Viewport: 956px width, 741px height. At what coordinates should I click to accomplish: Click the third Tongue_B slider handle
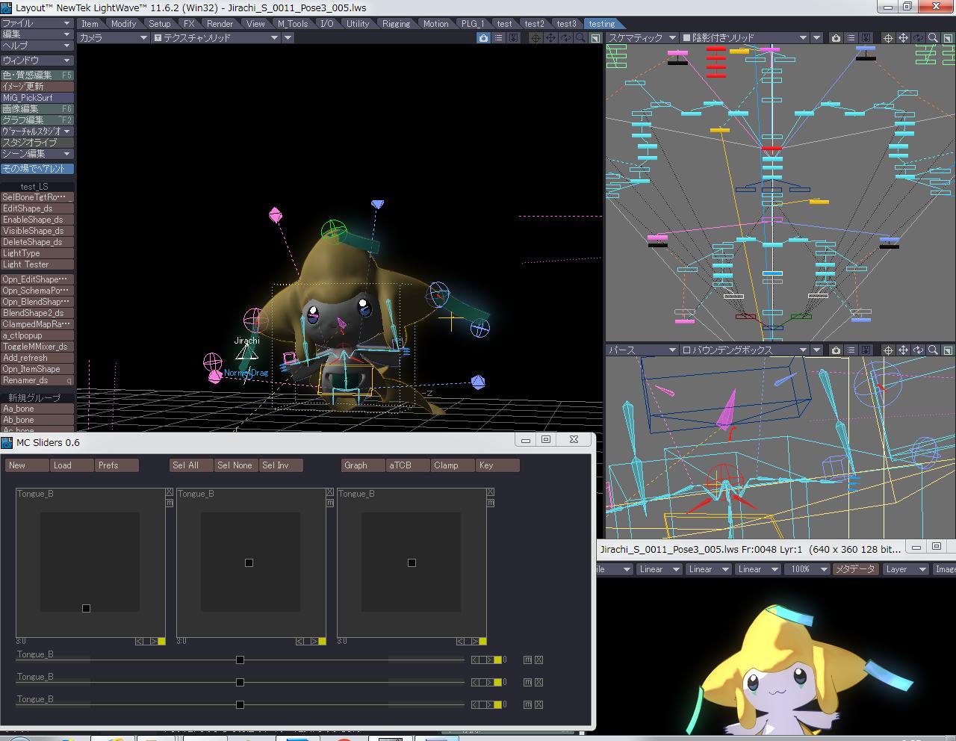(x=240, y=704)
